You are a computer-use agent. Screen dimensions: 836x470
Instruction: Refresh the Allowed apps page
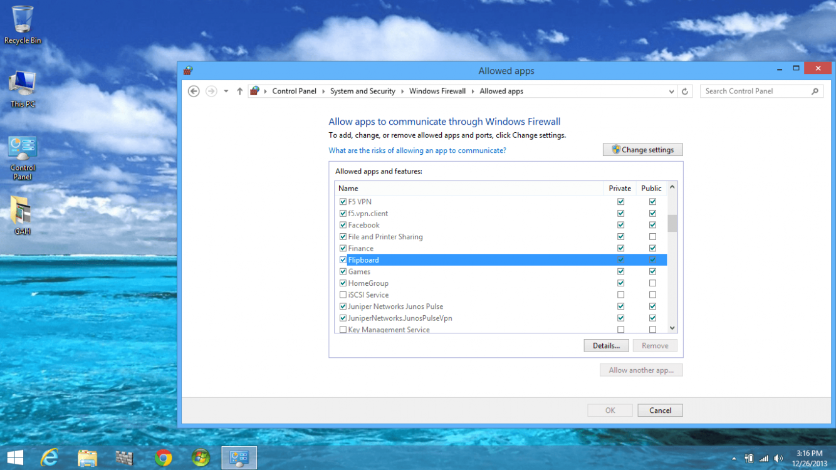point(685,91)
